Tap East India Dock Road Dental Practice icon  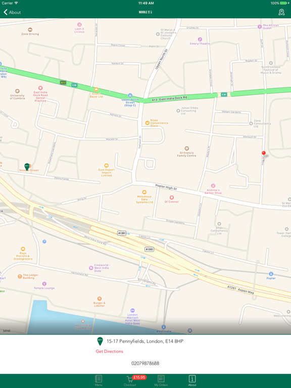click(40, 88)
